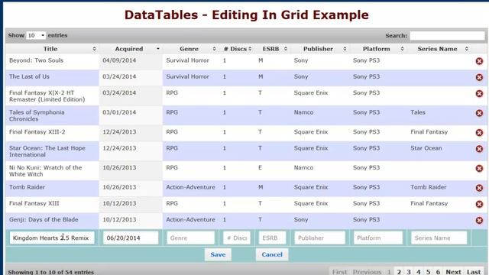Sort table by Genre column
Image resolution: width=489 pixels, height=275 pixels.
click(x=191, y=49)
